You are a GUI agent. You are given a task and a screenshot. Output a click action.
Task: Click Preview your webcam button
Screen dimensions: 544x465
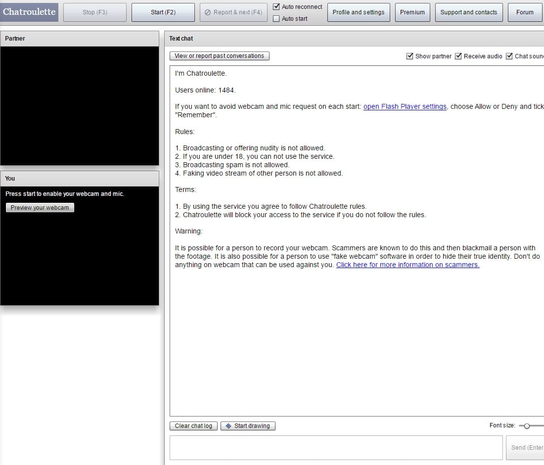[40, 207]
